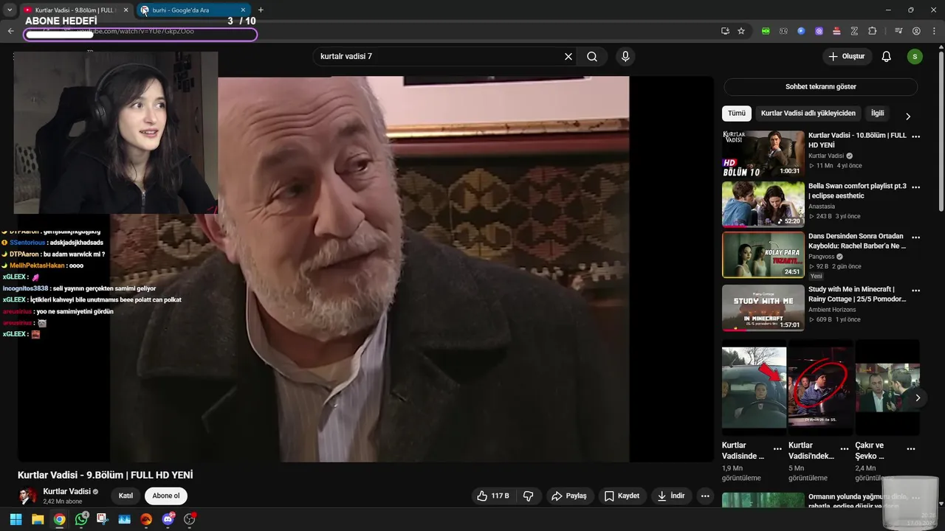Click the Paylaş share button
Screen dimensions: 945x531
pos(569,496)
